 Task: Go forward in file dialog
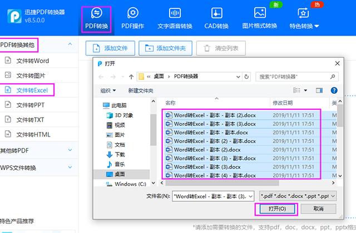pyautogui.click(x=113, y=77)
